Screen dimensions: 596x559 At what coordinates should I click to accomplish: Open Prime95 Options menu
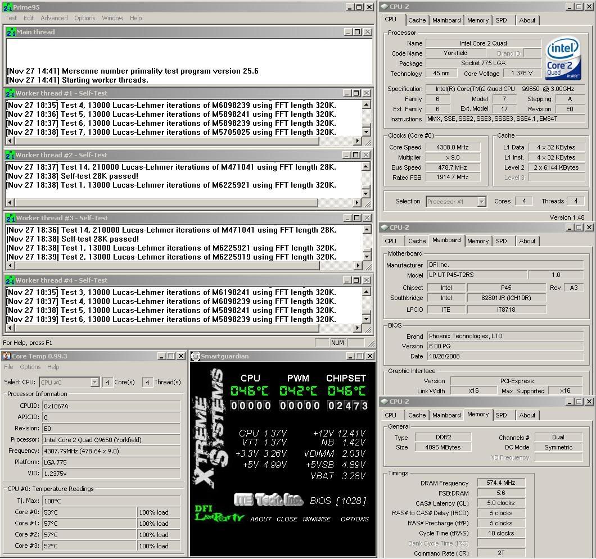[85, 18]
